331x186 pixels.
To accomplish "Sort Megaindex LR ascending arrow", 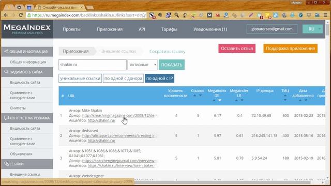I will click(x=236, y=100).
